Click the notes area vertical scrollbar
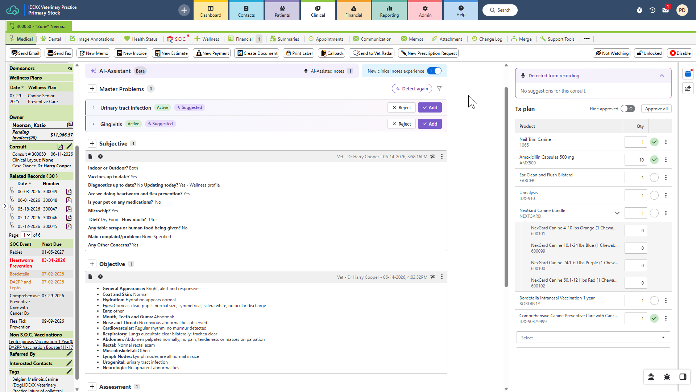 coord(506,187)
